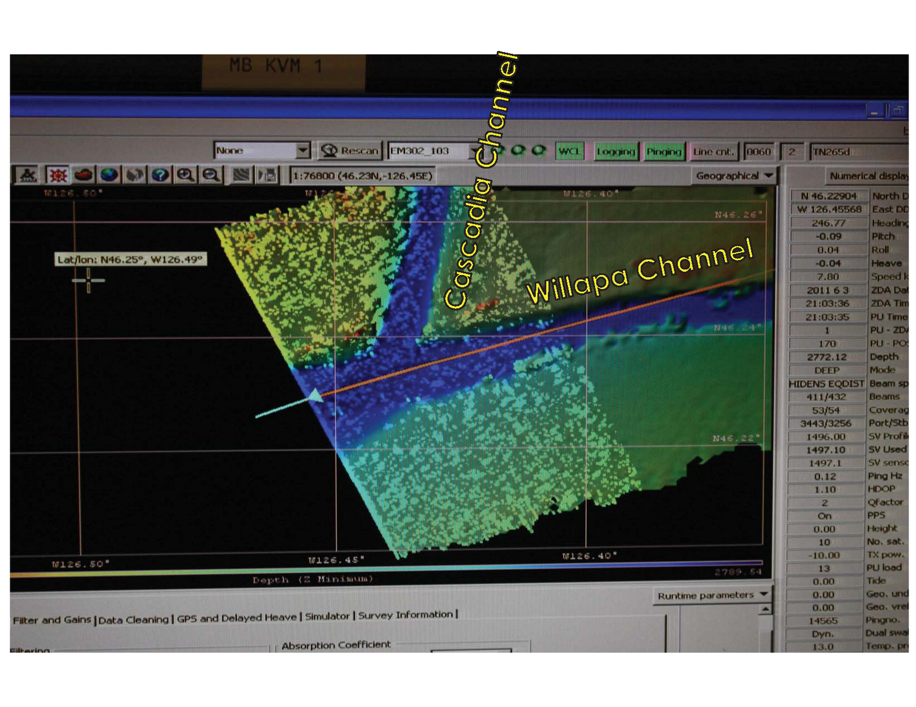Toggle the green Logging button
This screenshot has height=707, width=916.
pyautogui.click(x=615, y=152)
